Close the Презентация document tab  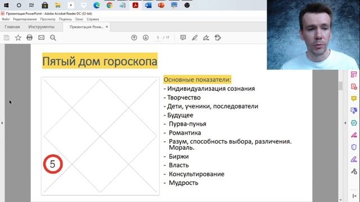point(107,27)
